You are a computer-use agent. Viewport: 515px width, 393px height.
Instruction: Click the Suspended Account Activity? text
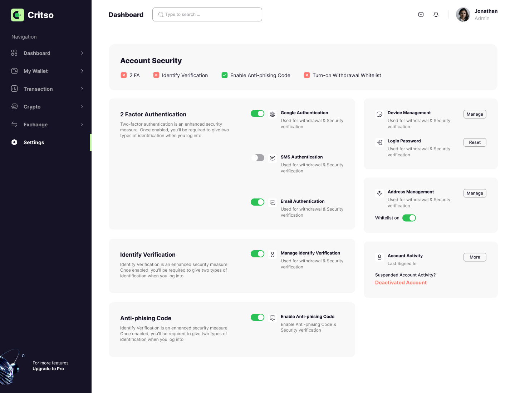pyautogui.click(x=405, y=275)
